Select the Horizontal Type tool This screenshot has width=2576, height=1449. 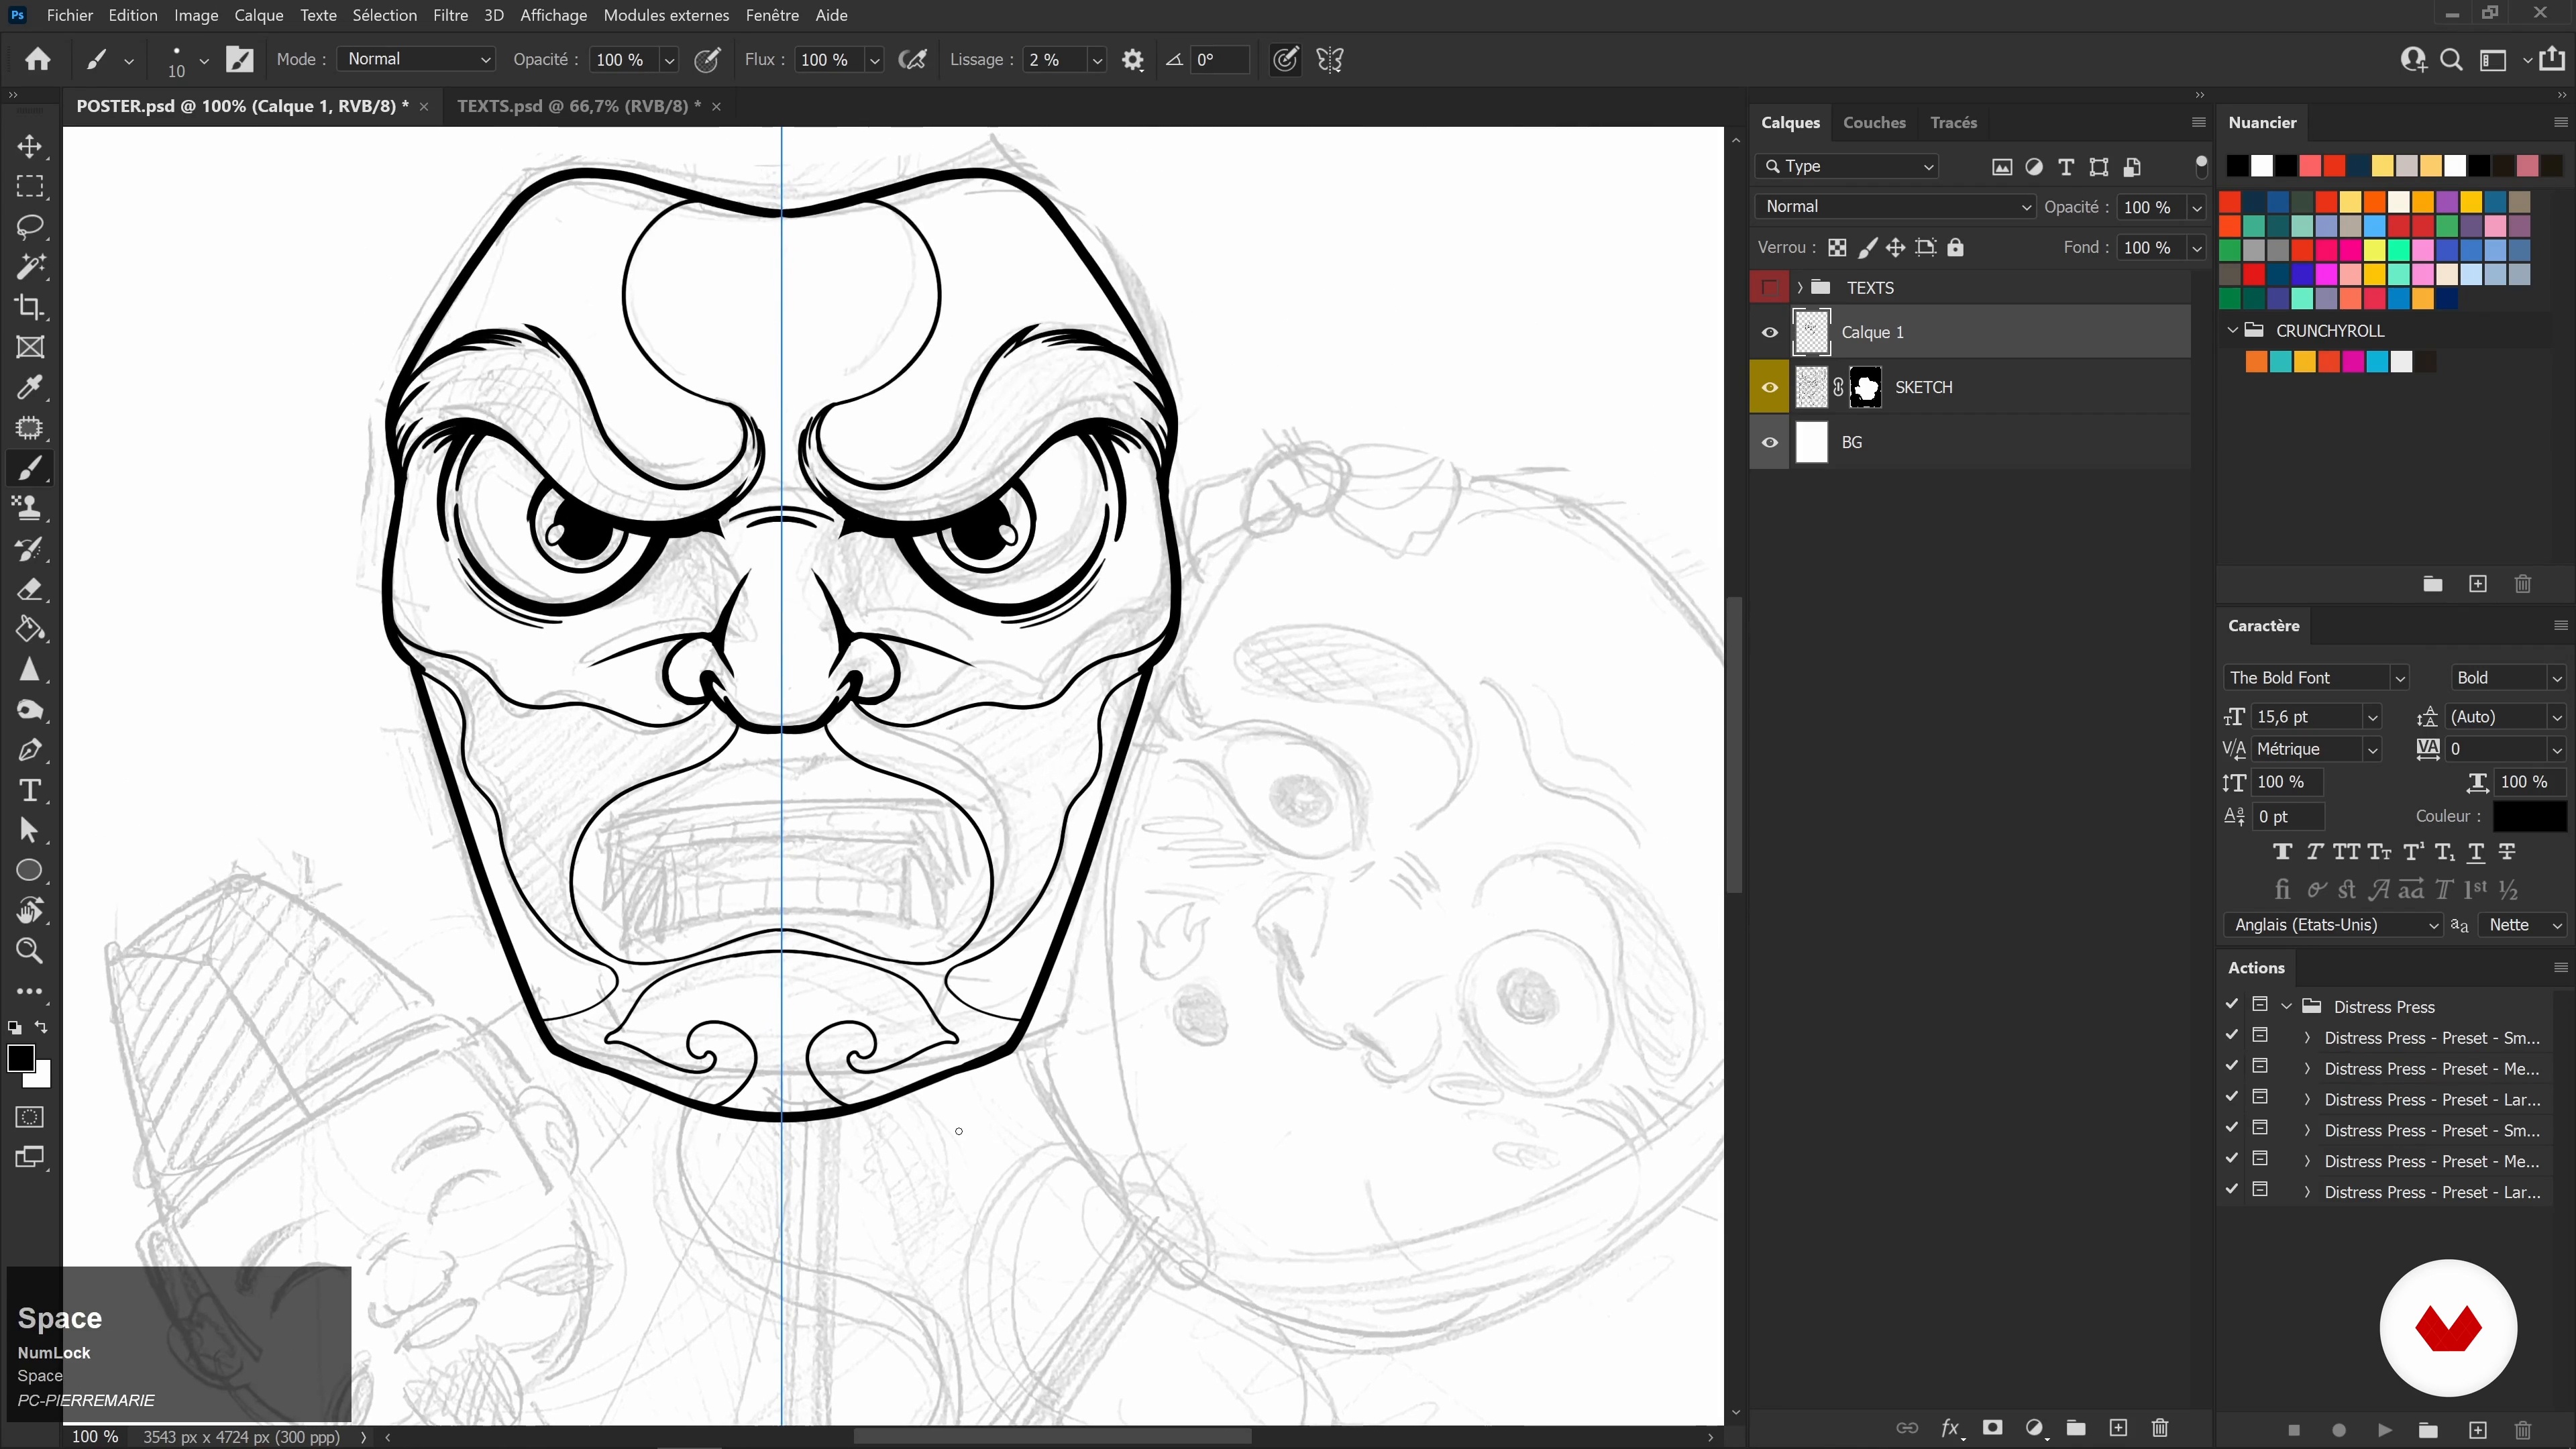[x=30, y=790]
